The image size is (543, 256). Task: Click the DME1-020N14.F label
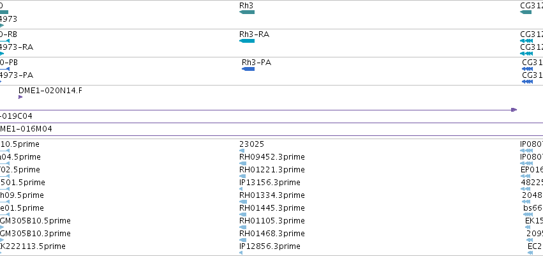[50, 91]
